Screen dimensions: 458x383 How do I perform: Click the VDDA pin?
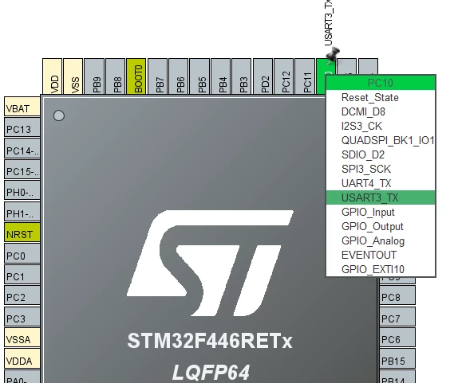[x=22, y=358]
